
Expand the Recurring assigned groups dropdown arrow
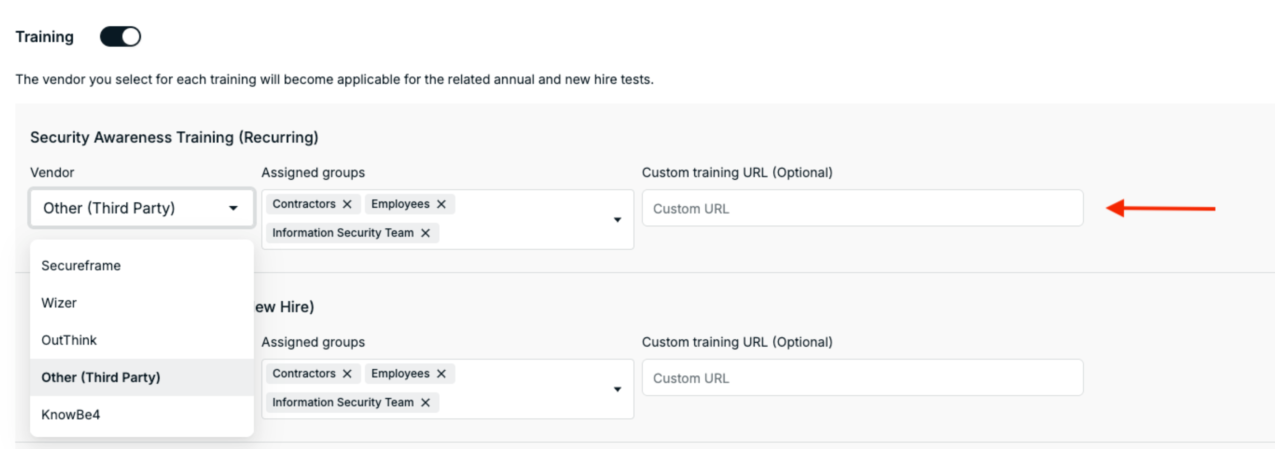point(617,219)
